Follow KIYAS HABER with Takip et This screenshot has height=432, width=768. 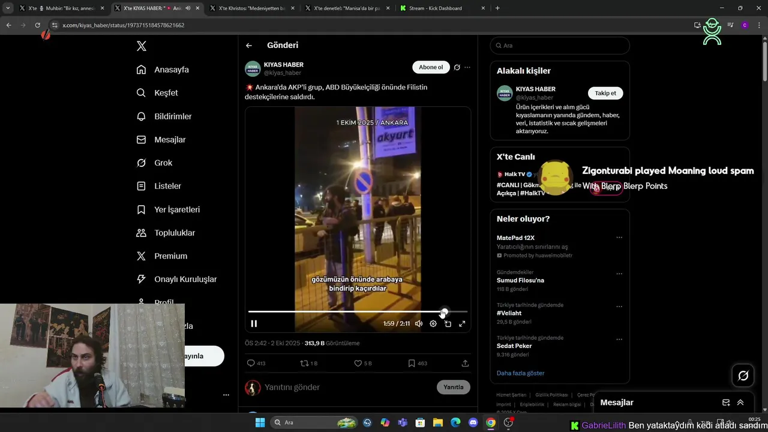[x=605, y=93]
